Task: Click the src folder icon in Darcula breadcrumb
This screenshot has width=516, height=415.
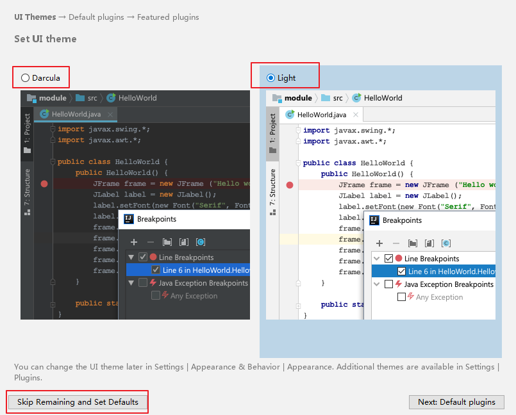Action: [80, 98]
